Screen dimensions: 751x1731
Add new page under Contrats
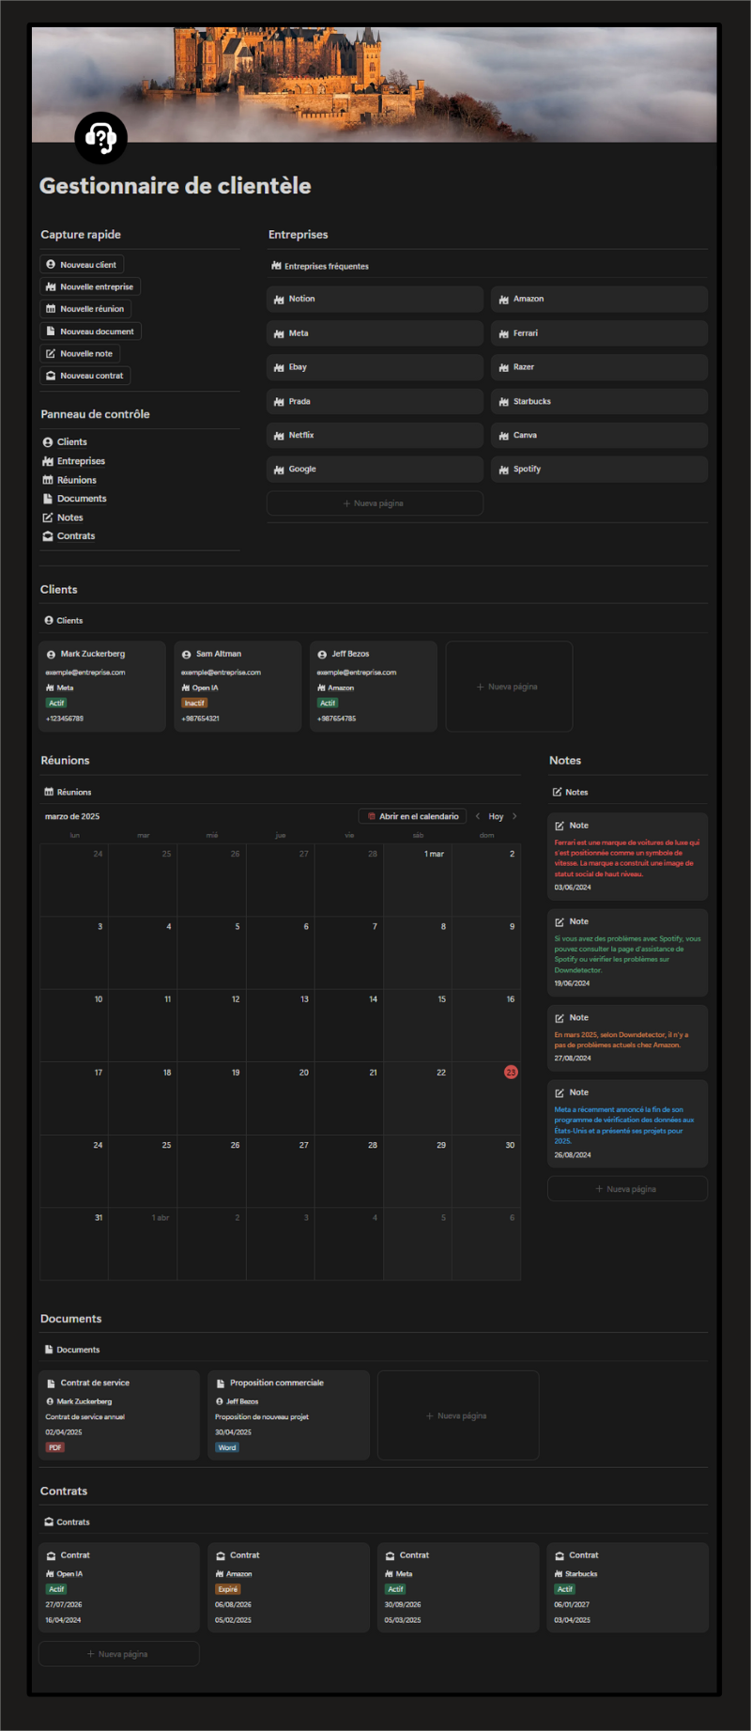pyautogui.click(x=118, y=1654)
